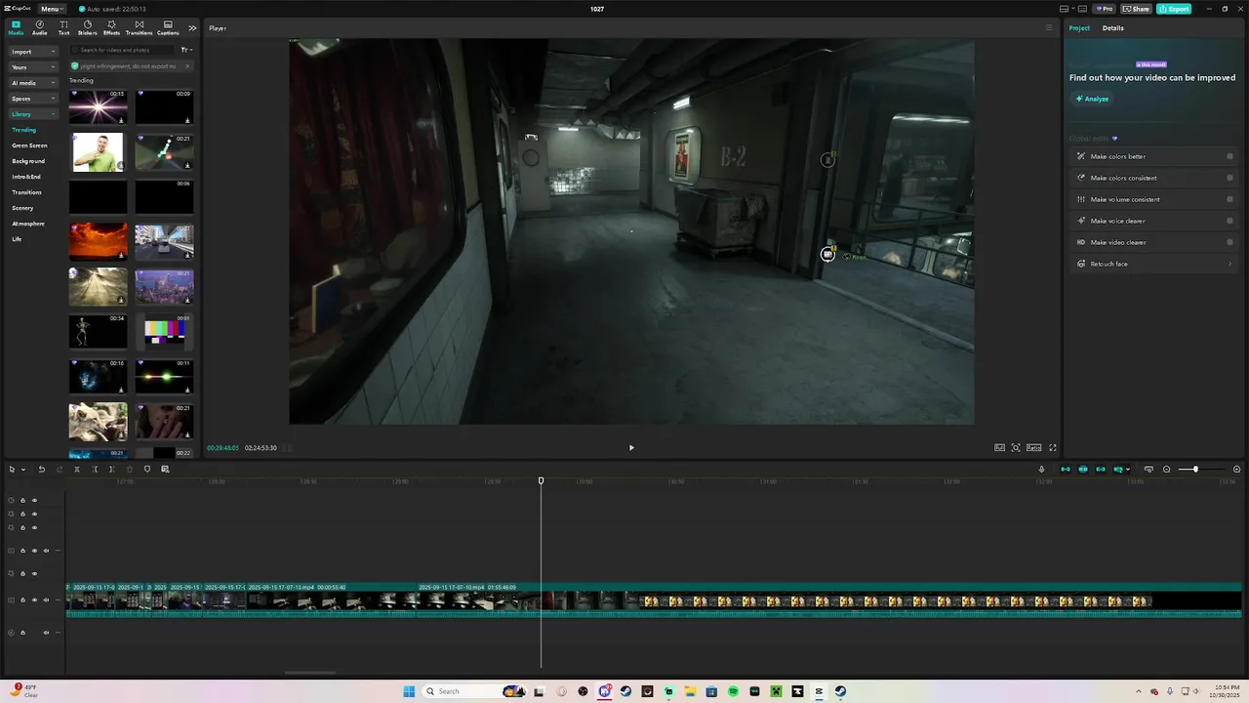Toggle main video track visibility eye
1249x703 pixels.
34,600
